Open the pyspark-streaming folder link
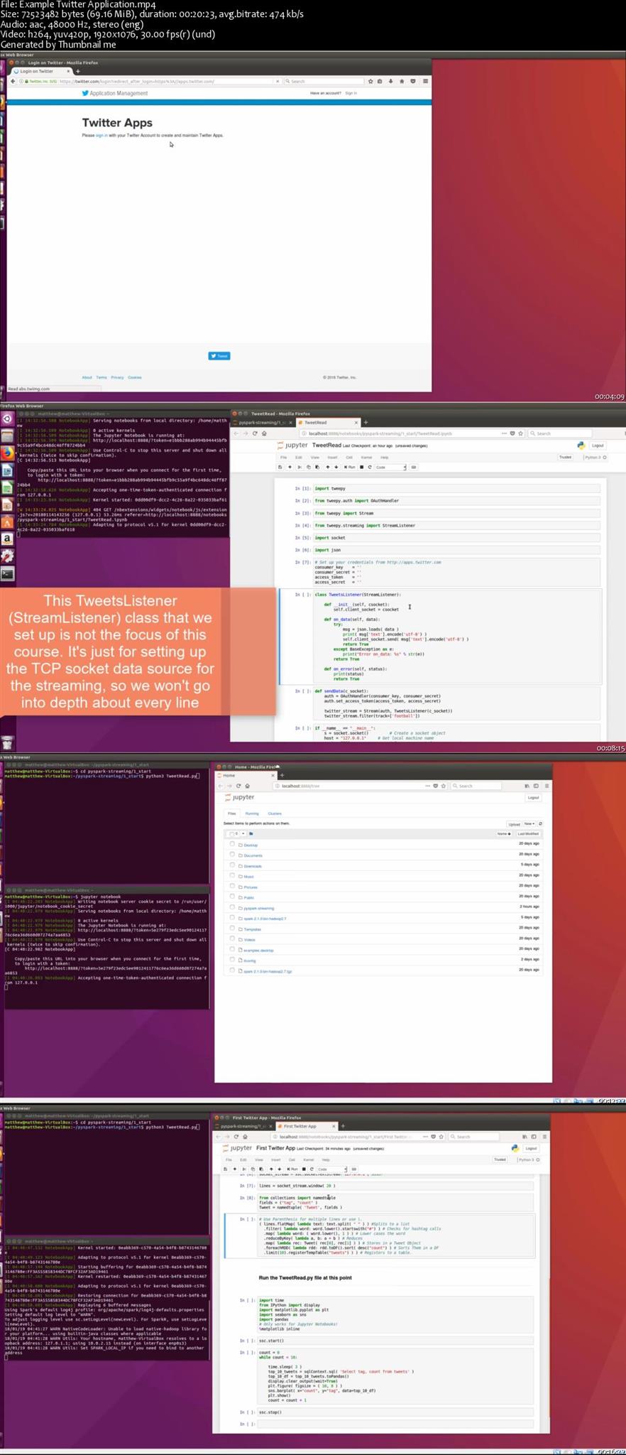 click(258, 908)
